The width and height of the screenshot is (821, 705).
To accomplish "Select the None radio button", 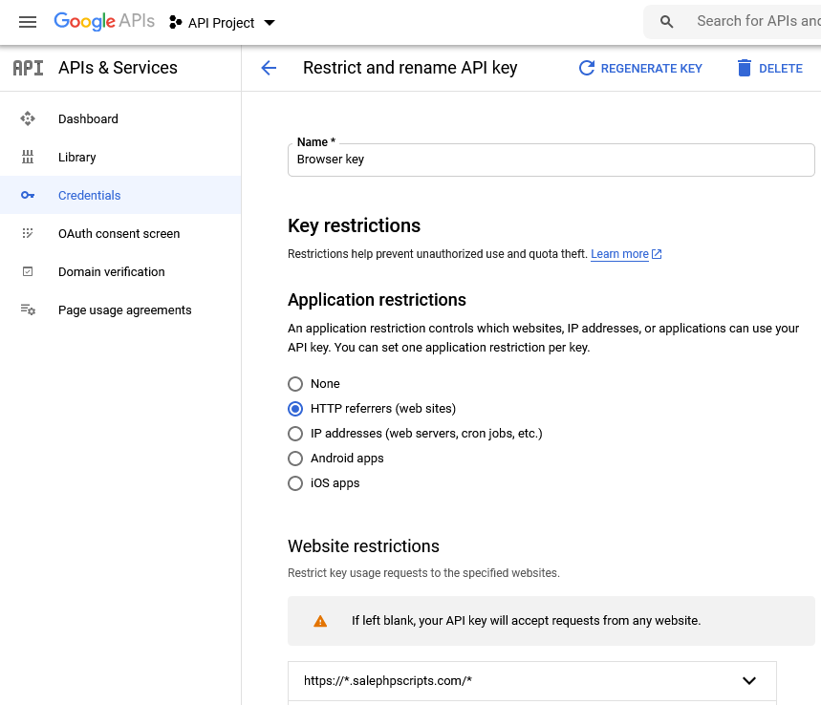I will (x=295, y=384).
